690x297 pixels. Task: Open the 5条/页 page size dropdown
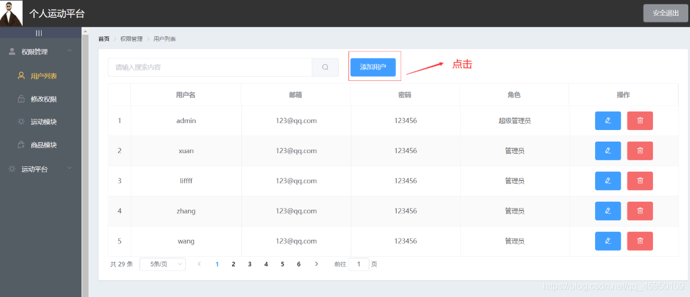163,264
